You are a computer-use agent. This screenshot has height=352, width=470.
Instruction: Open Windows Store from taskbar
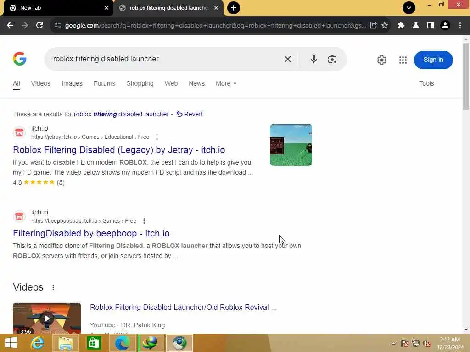click(x=94, y=343)
